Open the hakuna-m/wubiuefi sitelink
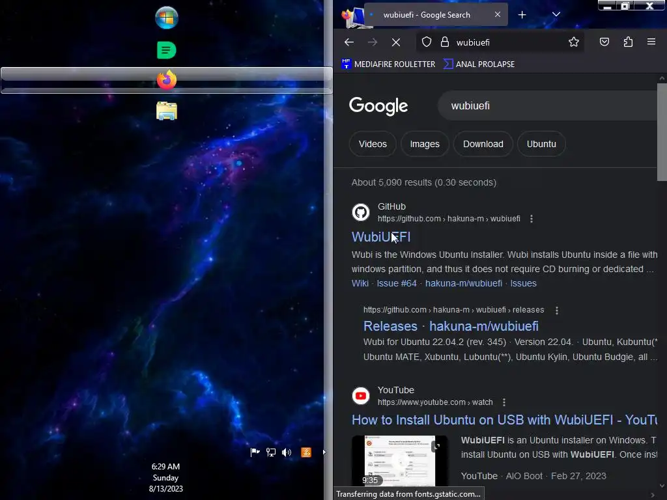This screenshot has height=500, width=667. click(x=464, y=283)
